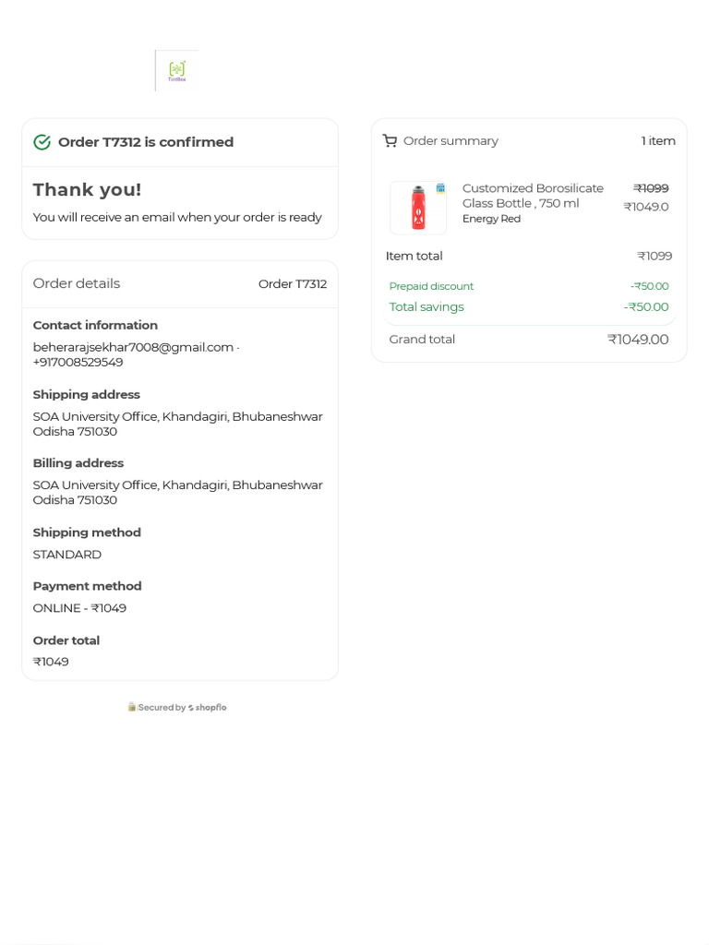The width and height of the screenshot is (709, 945).
Task: Click the Order summary heading
Action: [451, 141]
